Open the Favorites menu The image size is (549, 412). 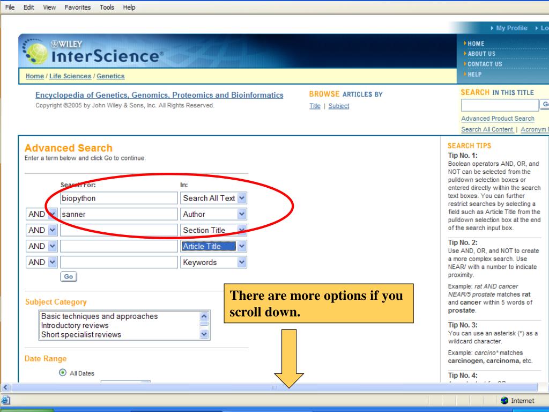point(78,7)
